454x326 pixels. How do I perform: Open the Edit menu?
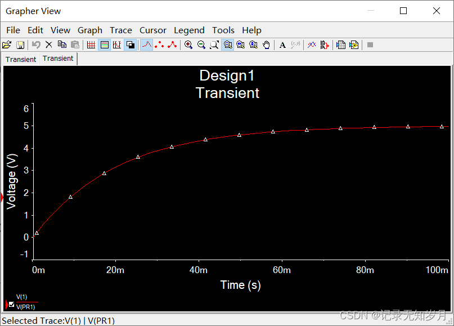pos(35,30)
